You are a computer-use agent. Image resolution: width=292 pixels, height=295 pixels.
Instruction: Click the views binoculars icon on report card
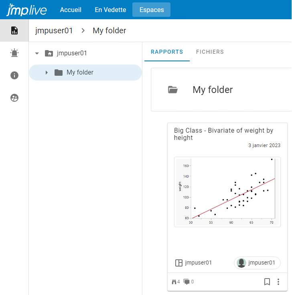pyautogui.click(x=174, y=282)
